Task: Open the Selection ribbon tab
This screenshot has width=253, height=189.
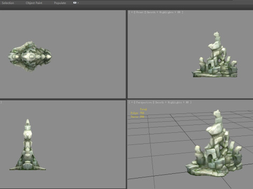Action: [8, 3]
